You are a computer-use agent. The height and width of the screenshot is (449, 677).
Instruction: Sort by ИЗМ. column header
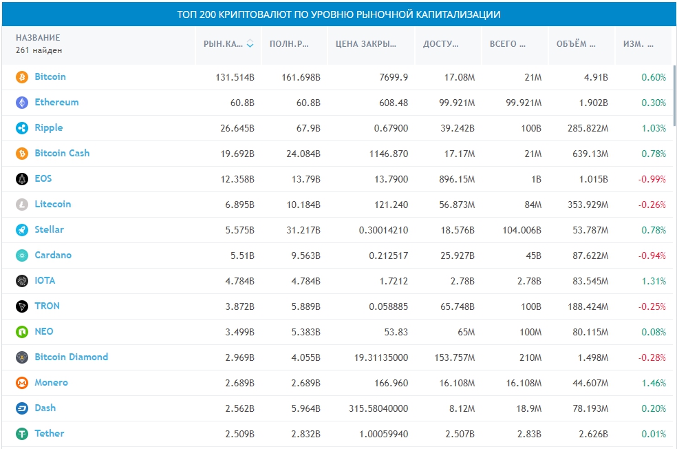coord(638,44)
